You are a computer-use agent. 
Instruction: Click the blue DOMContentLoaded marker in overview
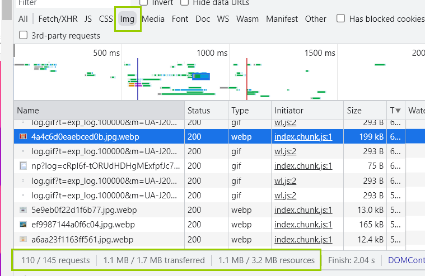click(137, 79)
